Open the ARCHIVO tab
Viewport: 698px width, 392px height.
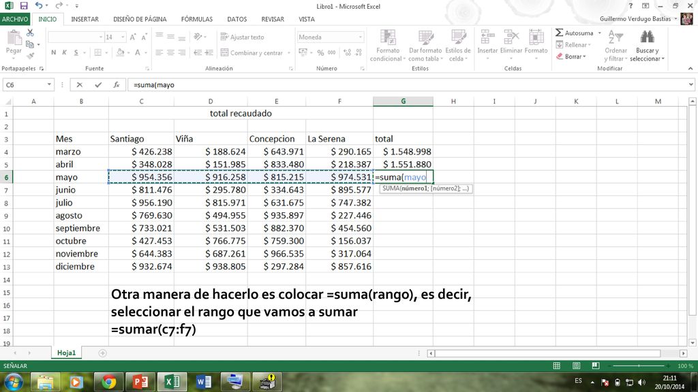pos(15,19)
